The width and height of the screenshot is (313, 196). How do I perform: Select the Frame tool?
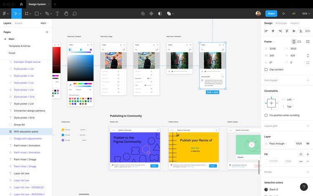[26, 14]
